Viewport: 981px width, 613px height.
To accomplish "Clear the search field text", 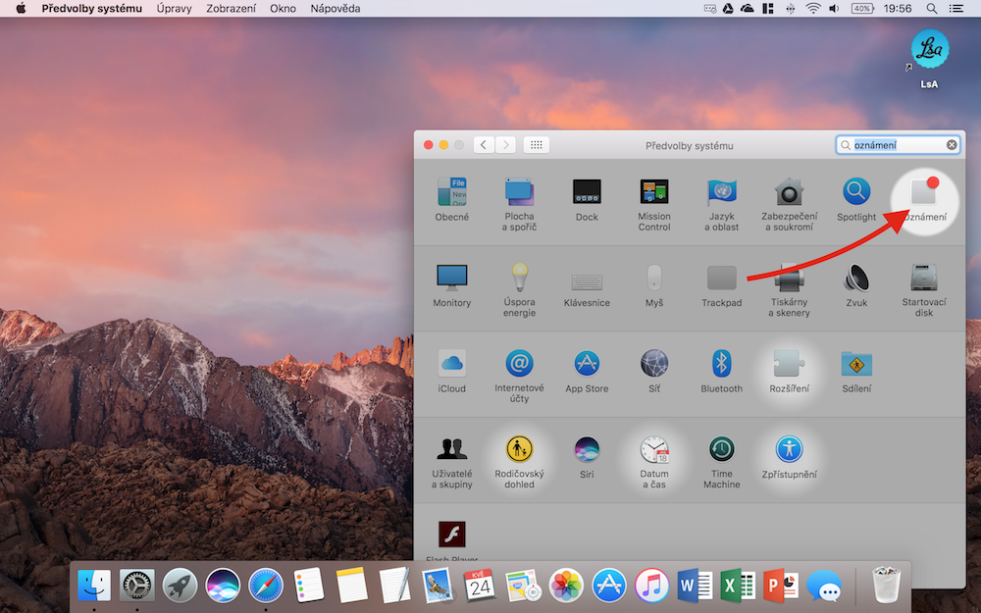I will click(952, 145).
